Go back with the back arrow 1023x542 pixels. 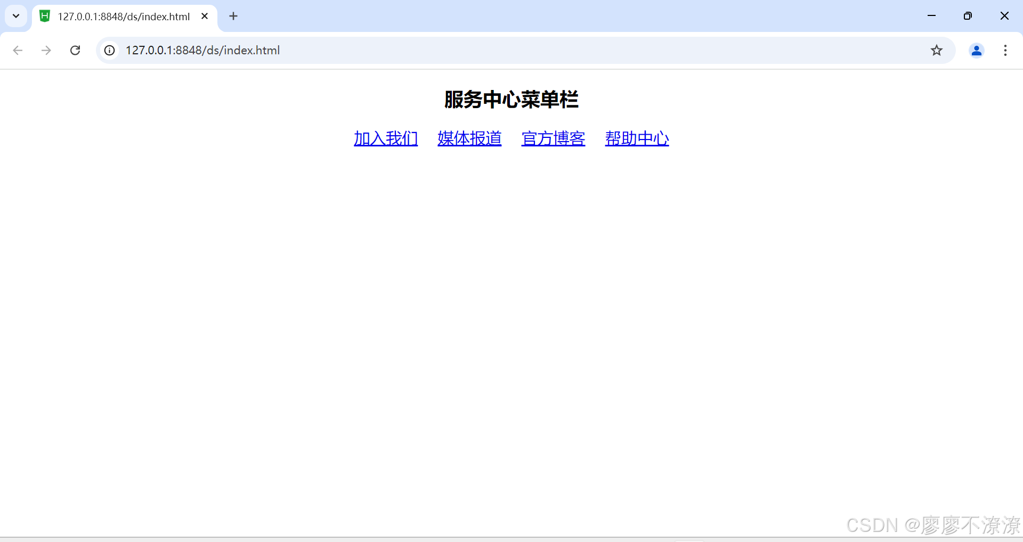click(18, 50)
